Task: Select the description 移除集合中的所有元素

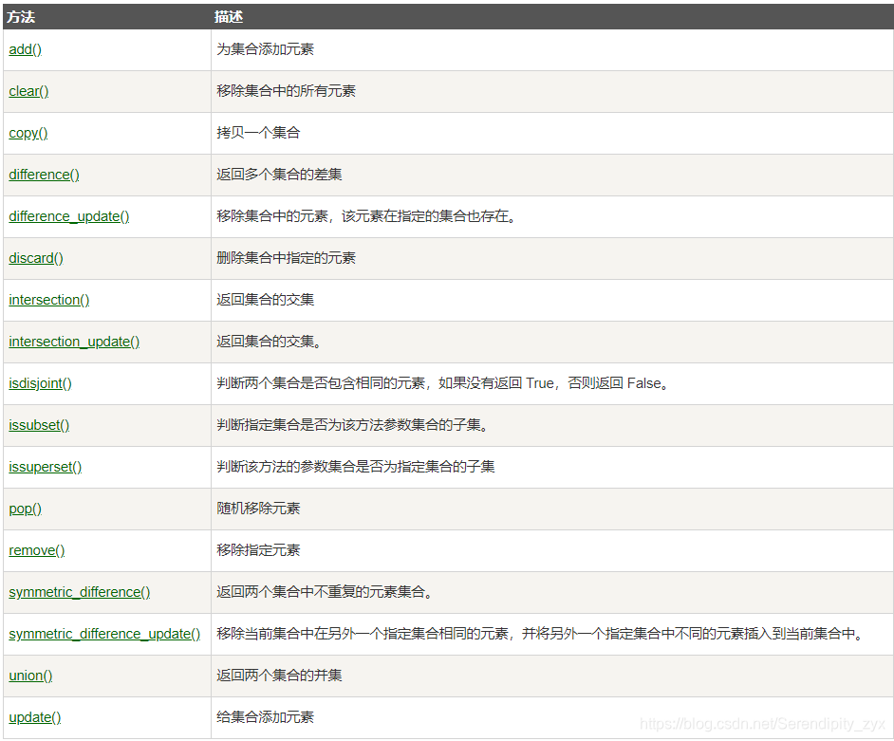Action: coord(287,91)
